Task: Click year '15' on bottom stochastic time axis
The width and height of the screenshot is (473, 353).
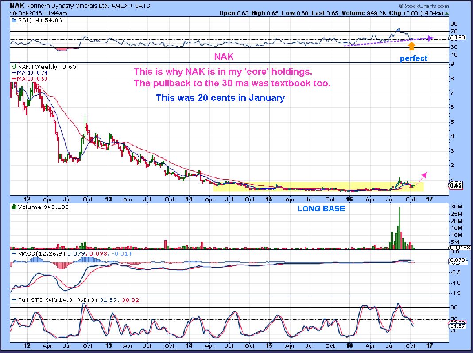Action: (x=269, y=345)
